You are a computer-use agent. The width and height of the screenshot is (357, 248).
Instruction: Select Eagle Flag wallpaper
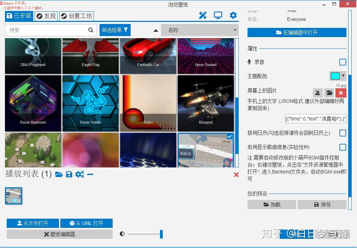coord(91,56)
